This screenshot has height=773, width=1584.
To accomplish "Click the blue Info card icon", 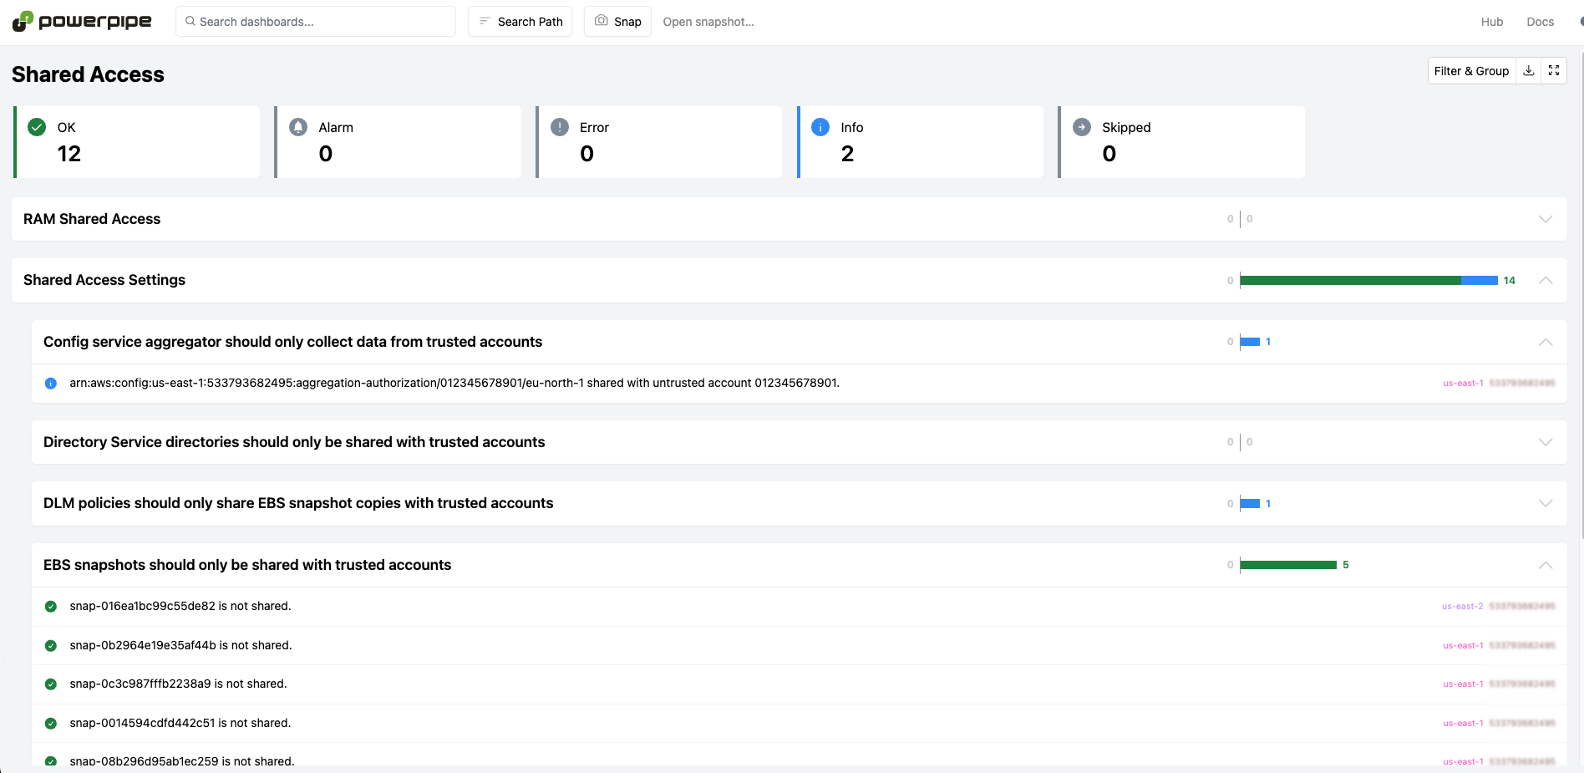I will (x=820, y=127).
